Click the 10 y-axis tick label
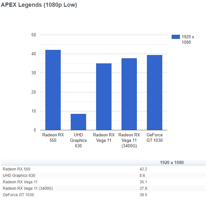Screen dimensions: 206x201 tap(34, 111)
